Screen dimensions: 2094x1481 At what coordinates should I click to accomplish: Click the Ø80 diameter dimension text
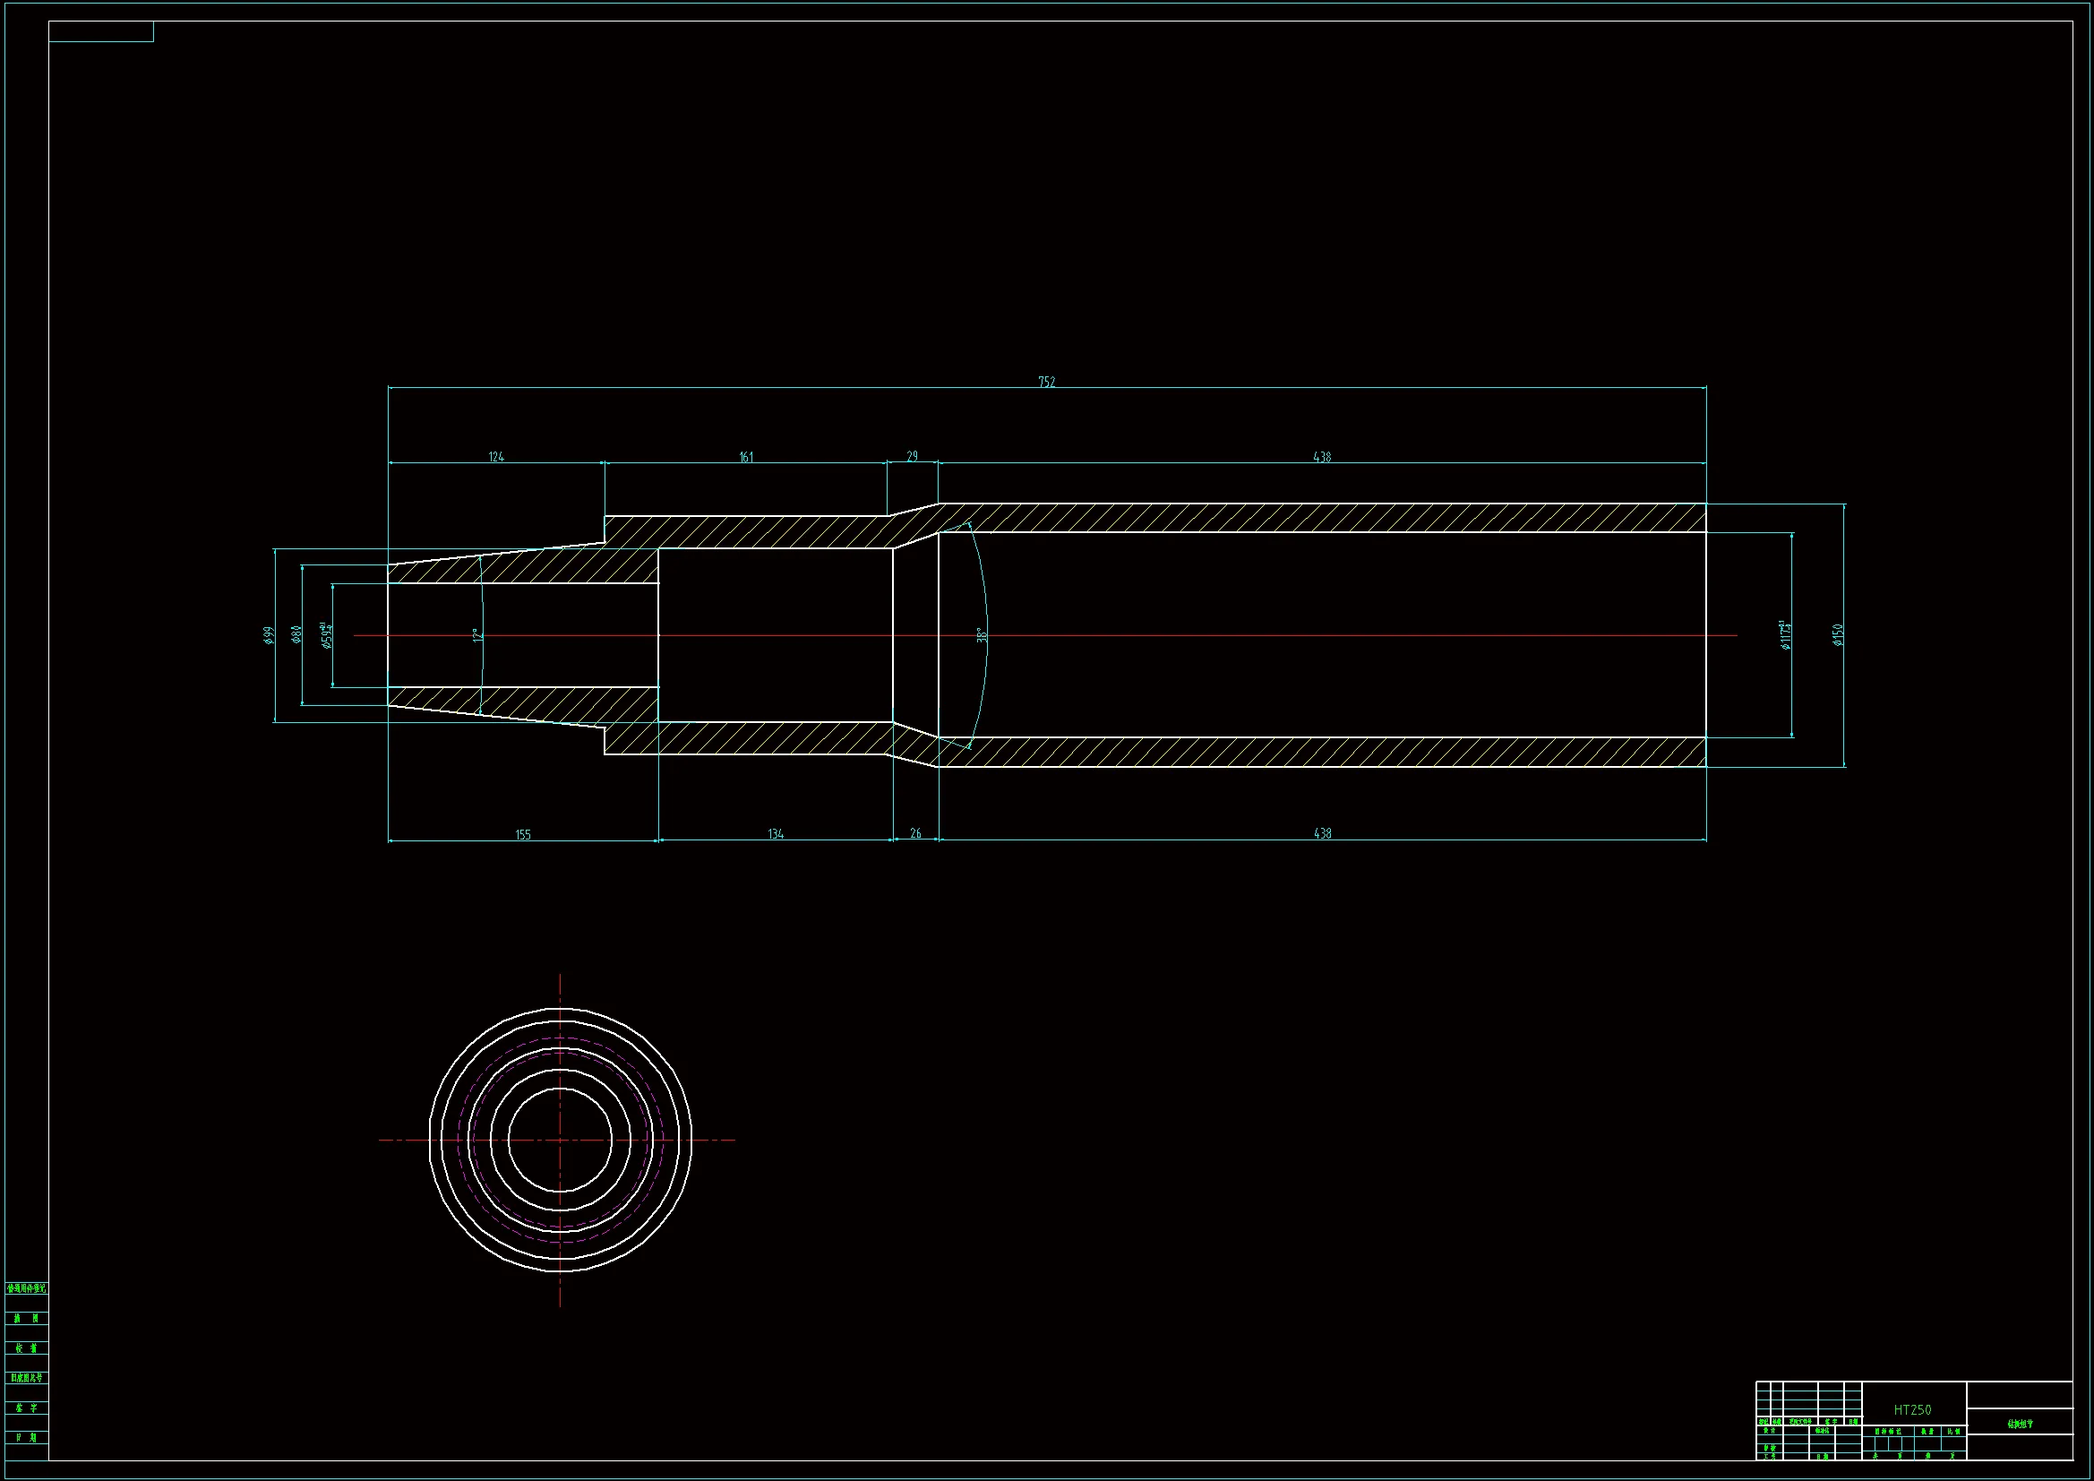(296, 634)
